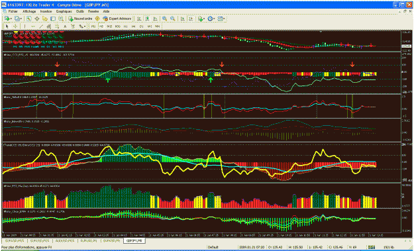The image size is (414, 251).
Task: Select the text tool A
Action: click(65, 26)
